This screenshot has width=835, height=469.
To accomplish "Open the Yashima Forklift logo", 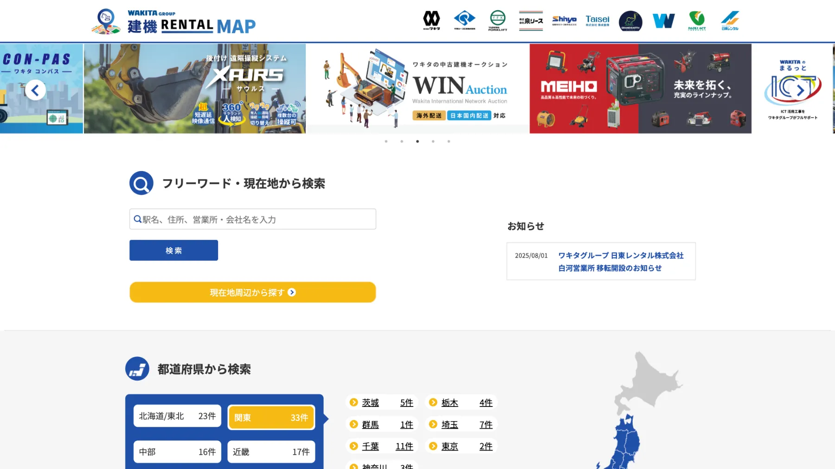I will (x=498, y=21).
